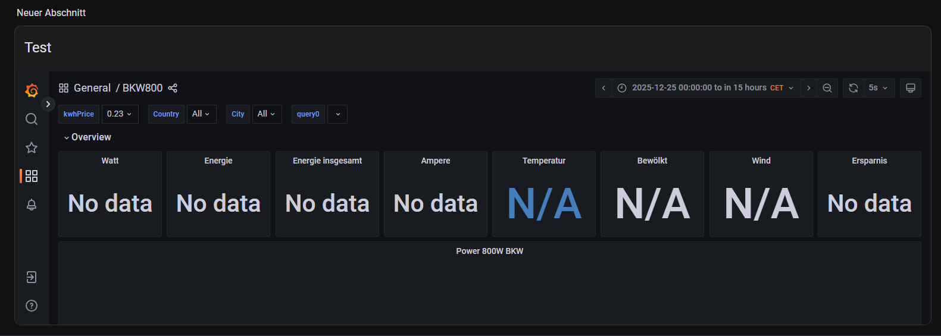Open the time range picker
The height and width of the screenshot is (336, 941).
click(x=705, y=88)
